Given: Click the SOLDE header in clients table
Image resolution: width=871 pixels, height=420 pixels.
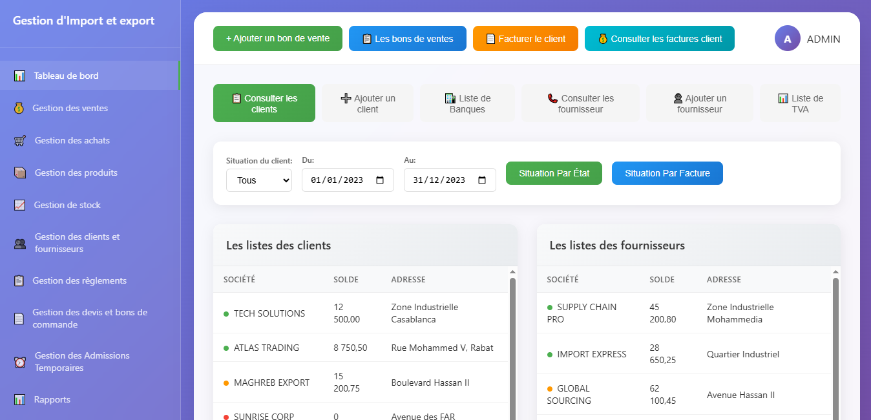Looking at the screenshot, I should (346, 280).
